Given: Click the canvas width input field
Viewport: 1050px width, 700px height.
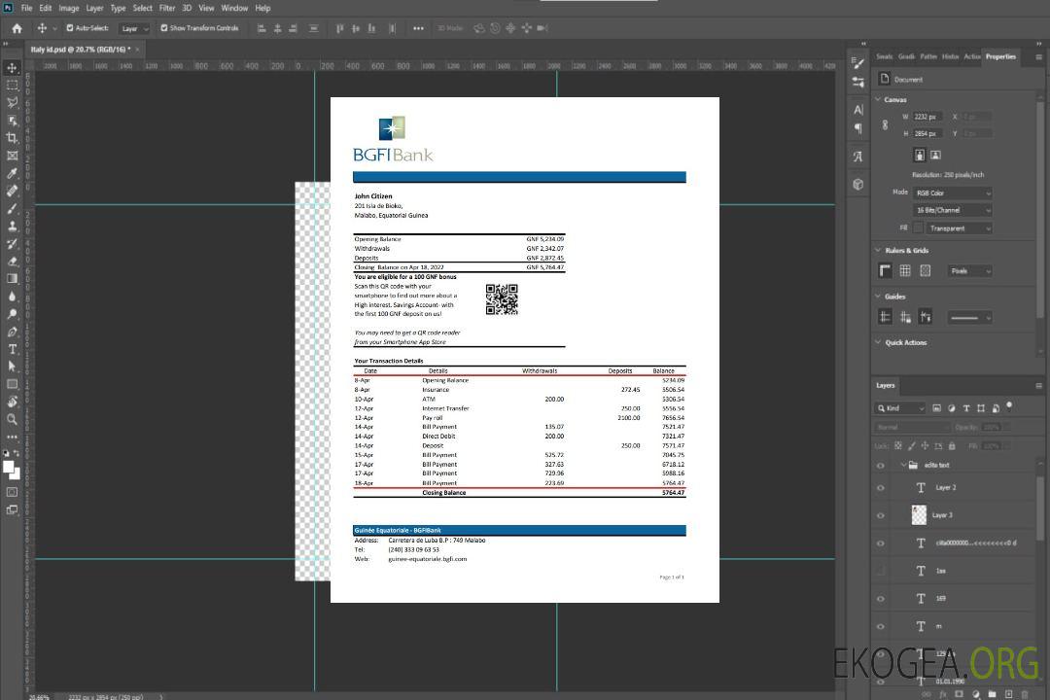Looking at the screenshot, I should click(927, 117).
